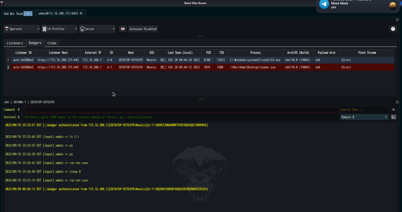Expand the Operator dropdown arrow
This screenshot has width=402, height=212.
[38, 29]
